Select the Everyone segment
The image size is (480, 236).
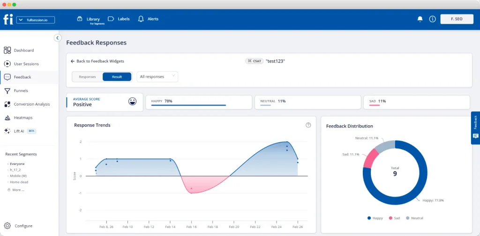click(17, 164)
